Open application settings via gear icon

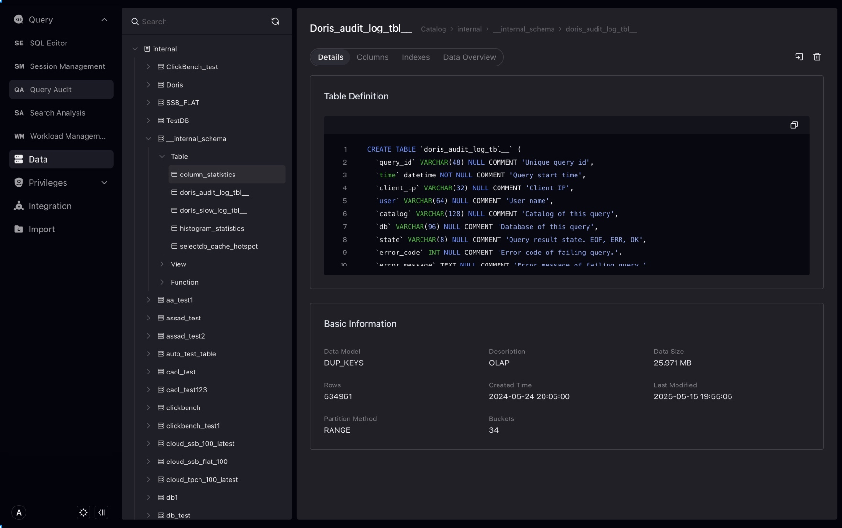click(x=83, y=512)
